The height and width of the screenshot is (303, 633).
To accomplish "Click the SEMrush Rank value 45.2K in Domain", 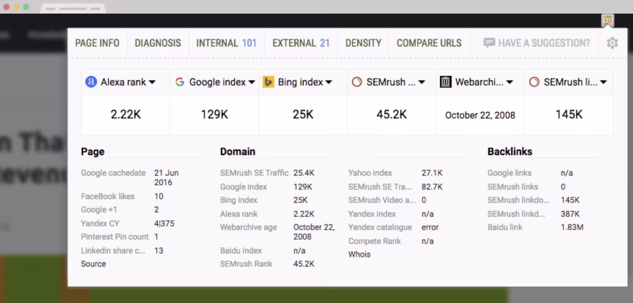I will tap(304, 264).
